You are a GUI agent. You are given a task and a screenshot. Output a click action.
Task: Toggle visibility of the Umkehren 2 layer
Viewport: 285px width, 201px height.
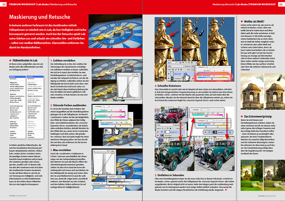158,132
